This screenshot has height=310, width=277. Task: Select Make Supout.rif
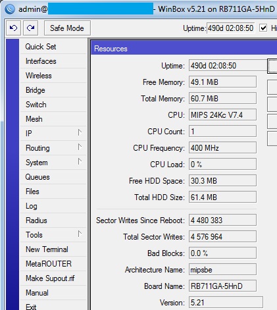click(53, 278)
